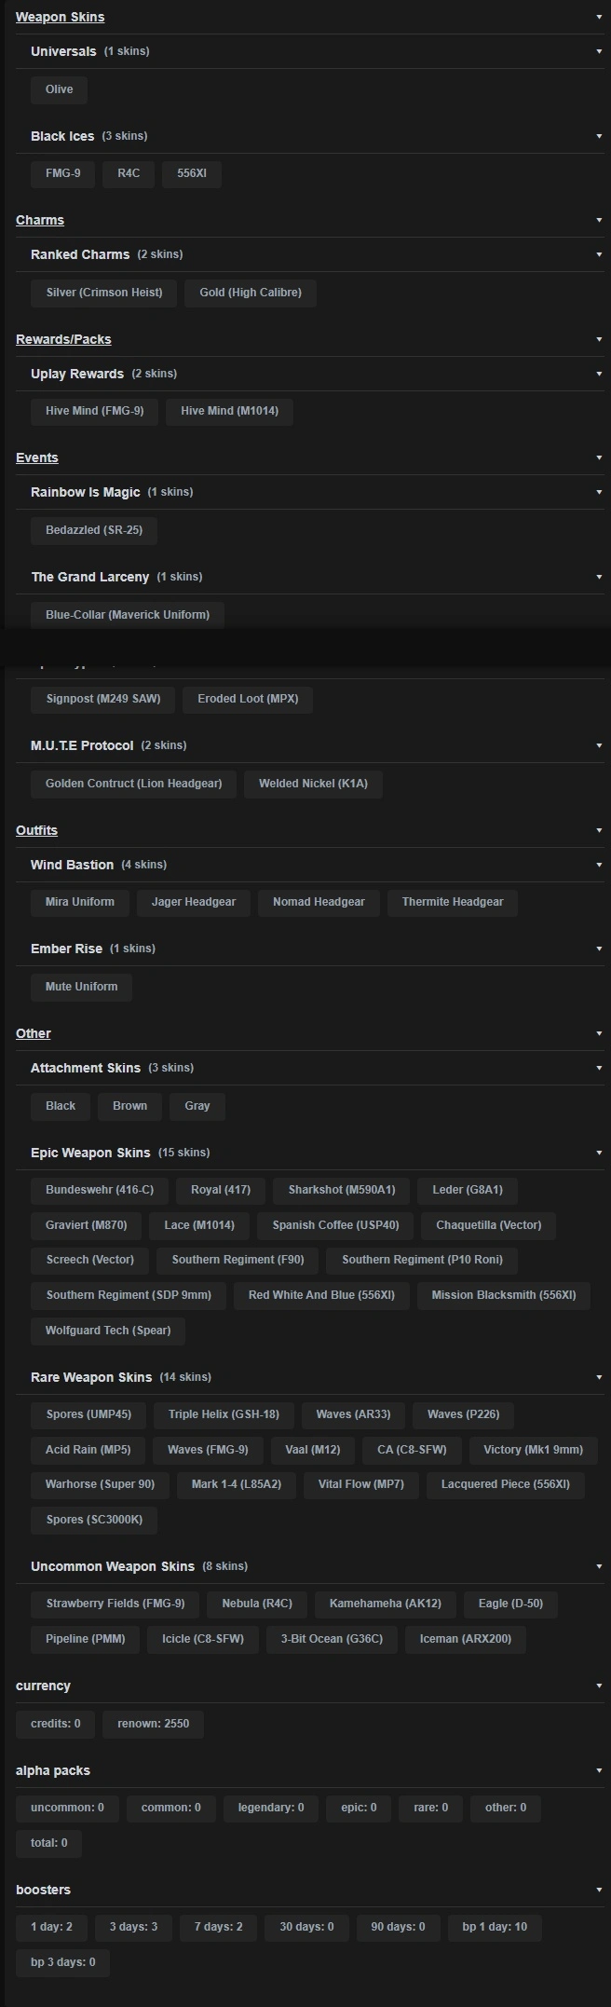Image resolution: width=611 pixels, height=2007 pixels.
Task: Collapse the Black Ices subsection arrow
Action: 599,136
